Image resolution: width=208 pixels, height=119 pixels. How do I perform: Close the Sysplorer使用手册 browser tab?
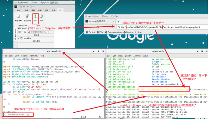click(113, 21)
